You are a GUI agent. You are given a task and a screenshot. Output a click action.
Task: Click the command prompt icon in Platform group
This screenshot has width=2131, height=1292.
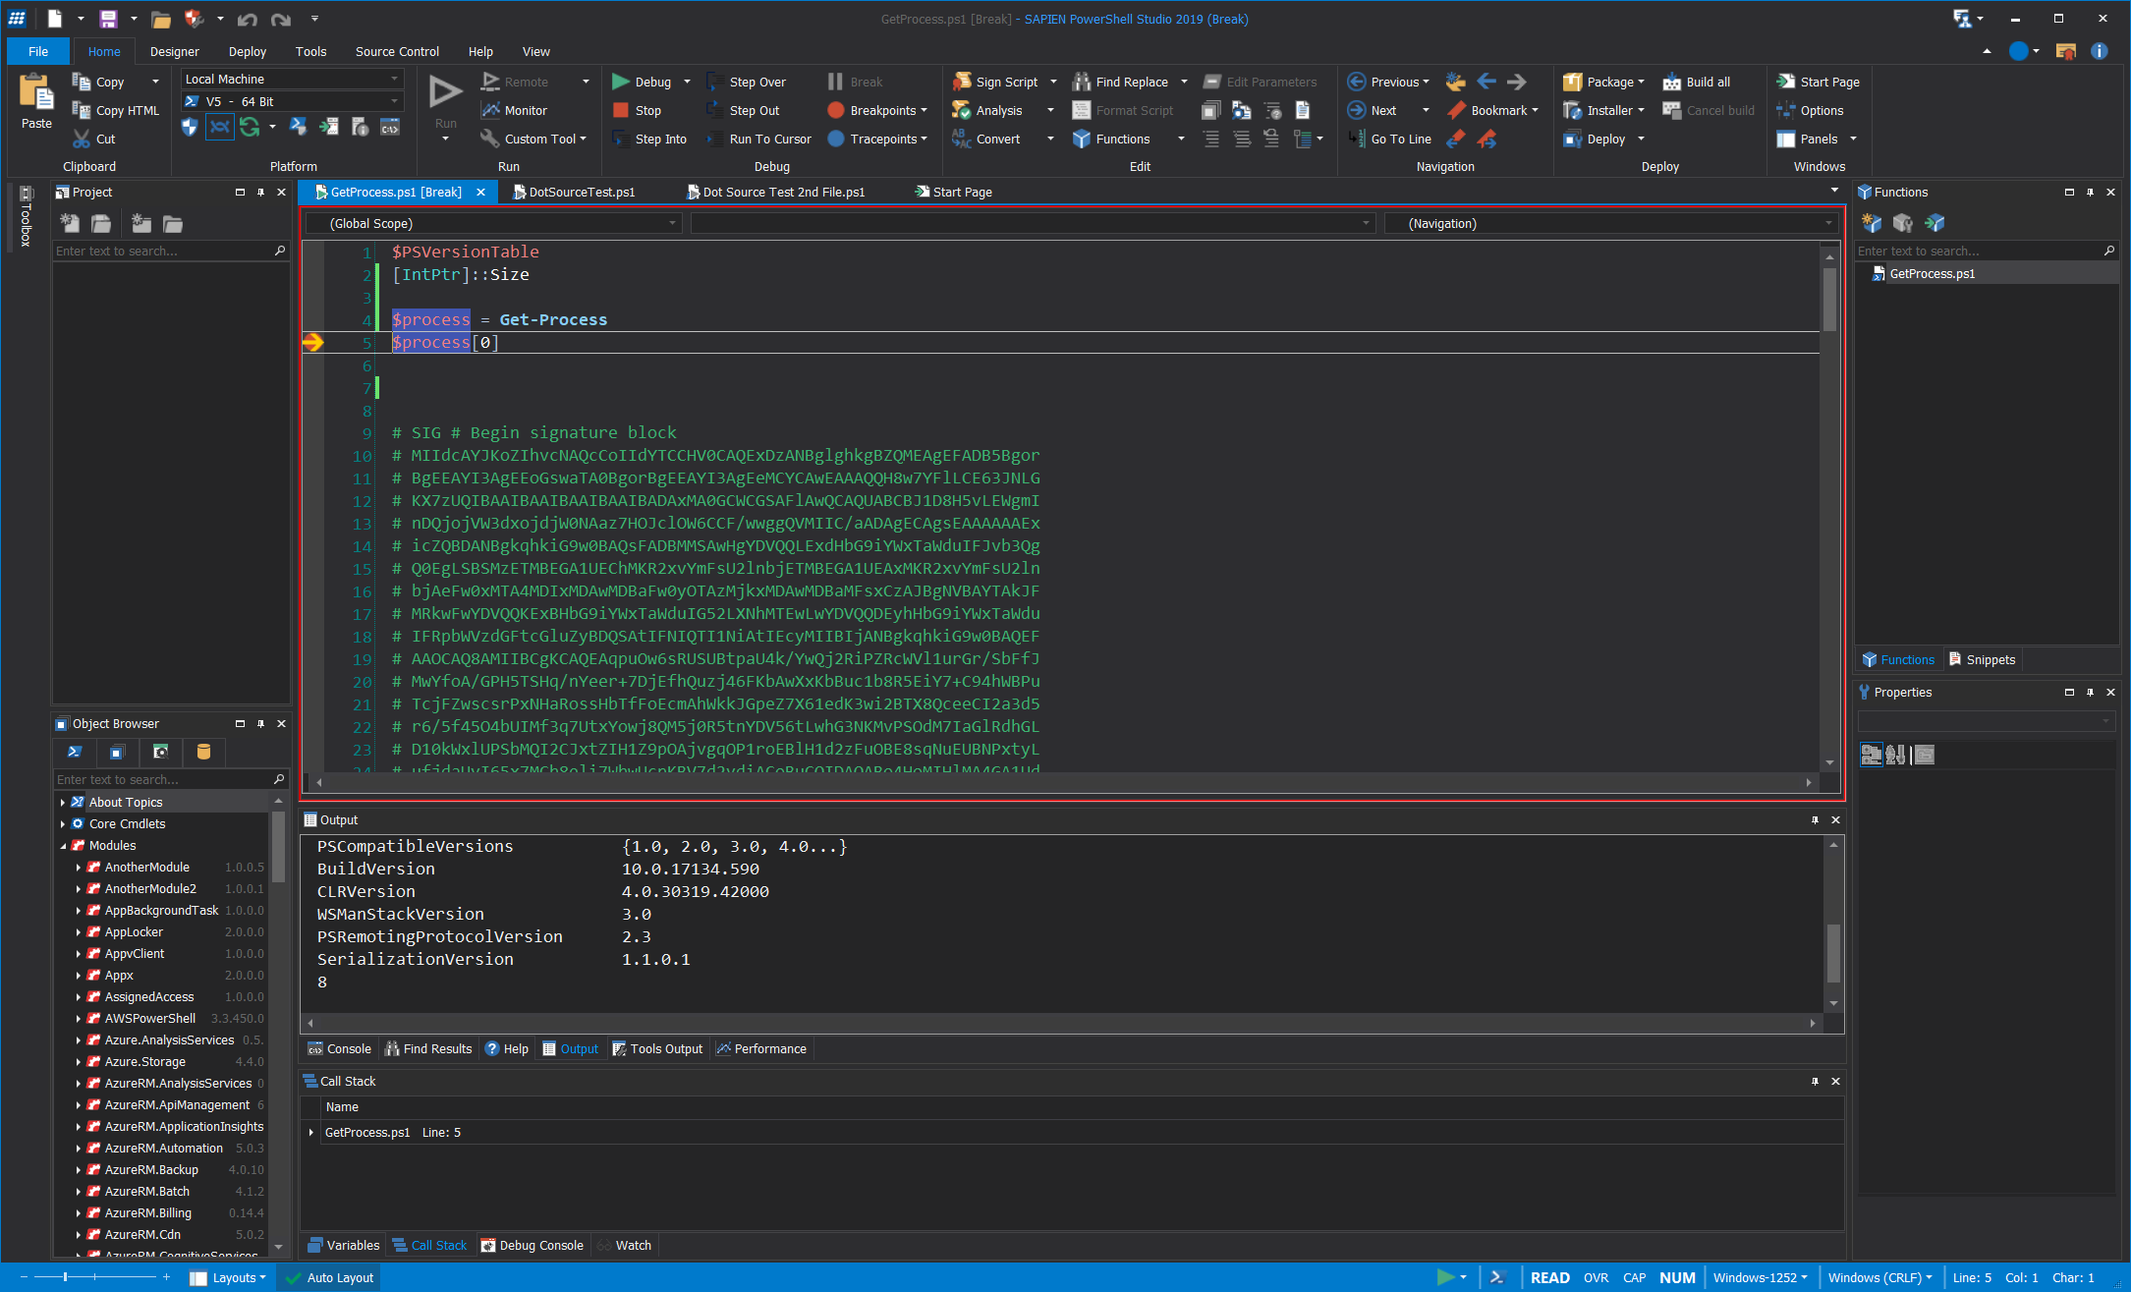[x=390, y=126]
